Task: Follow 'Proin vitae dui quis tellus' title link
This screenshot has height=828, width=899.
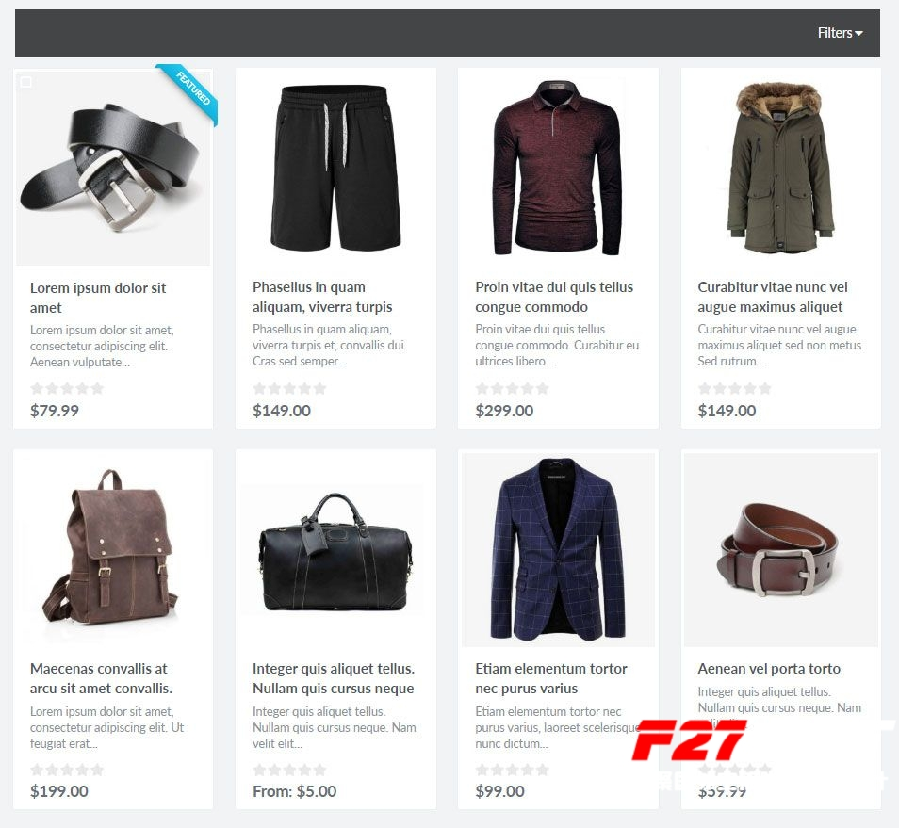Action: [554, 297]
